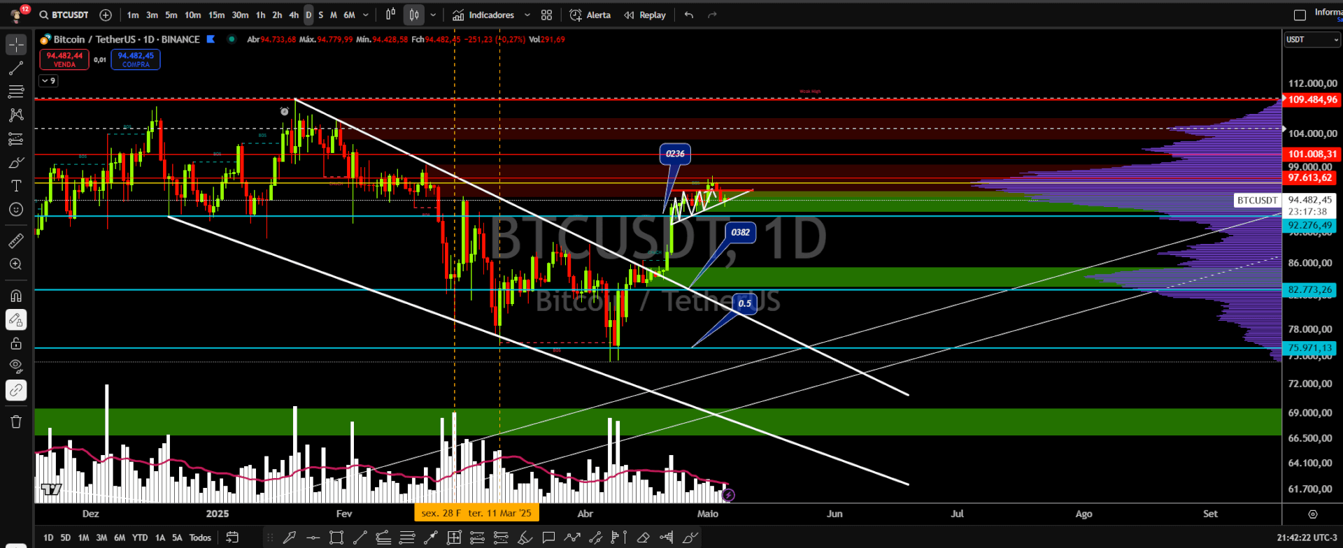
Task: Select the D daily timeframe
Action: tap(308, 15)
